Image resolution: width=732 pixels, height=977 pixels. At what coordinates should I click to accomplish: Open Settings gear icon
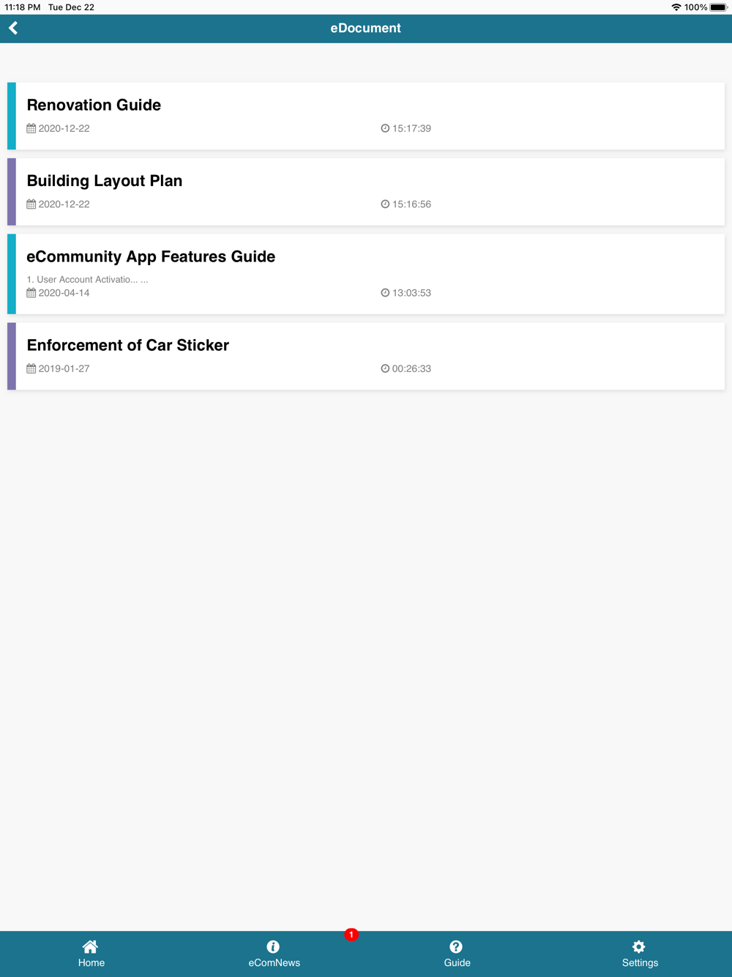coord(639,946)
